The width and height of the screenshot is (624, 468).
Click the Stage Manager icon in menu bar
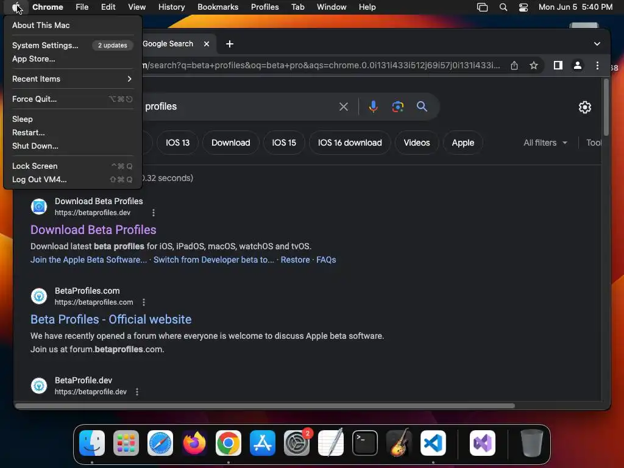483,7
